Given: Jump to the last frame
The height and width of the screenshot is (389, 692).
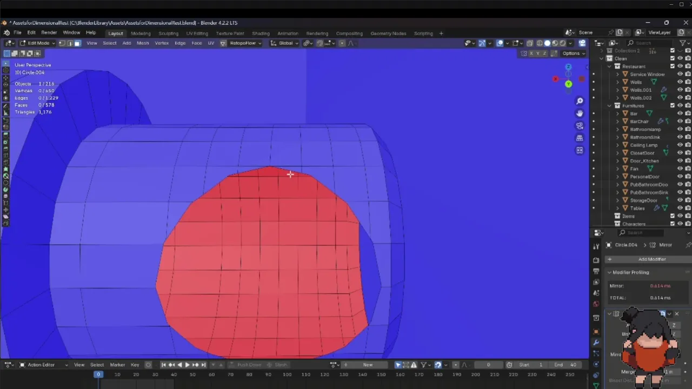Looking at the screenshot, I should tap(204, 365).
